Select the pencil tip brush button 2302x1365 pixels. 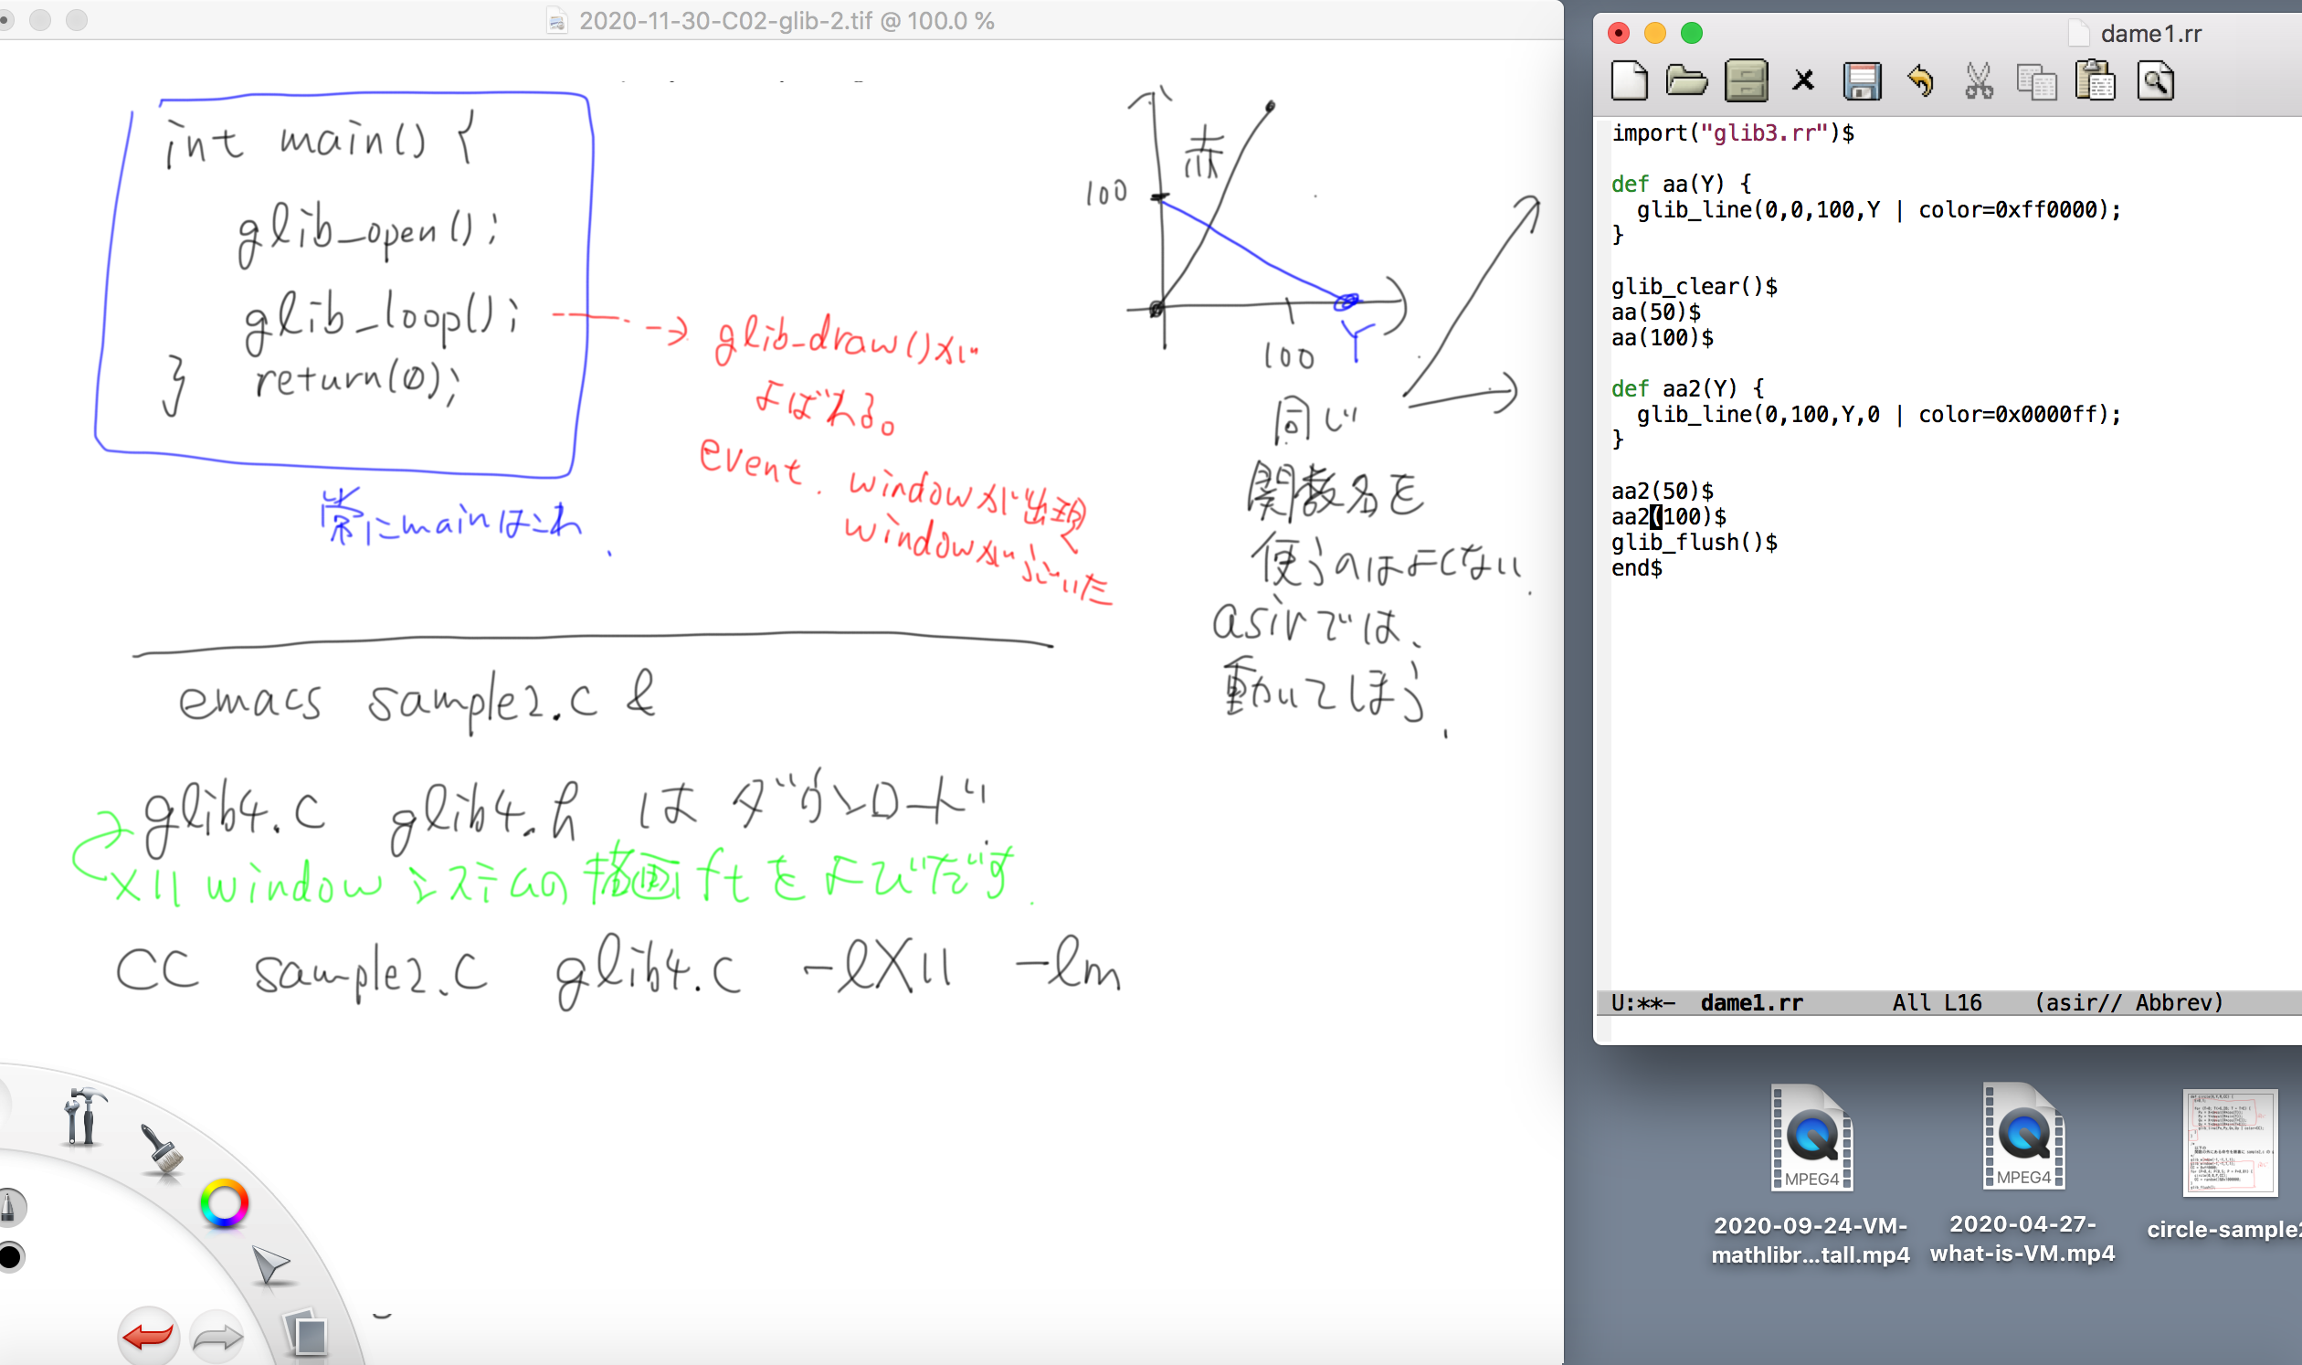[x=9, y=1208]
